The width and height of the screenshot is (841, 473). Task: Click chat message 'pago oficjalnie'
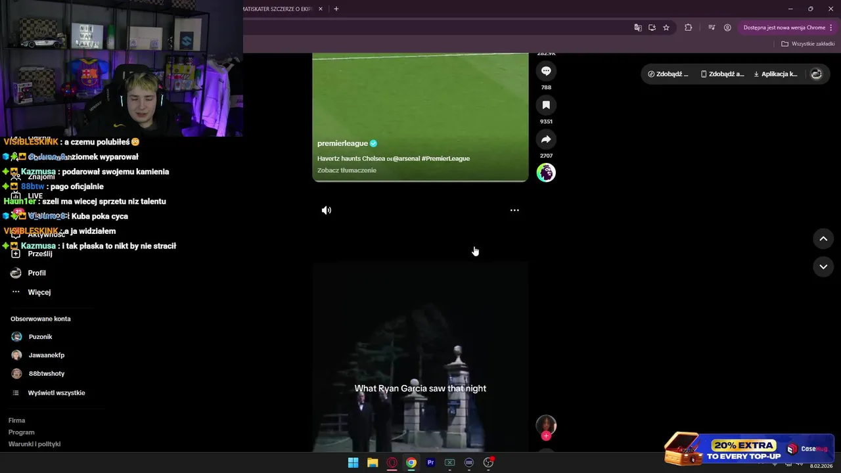pos(77,187)
